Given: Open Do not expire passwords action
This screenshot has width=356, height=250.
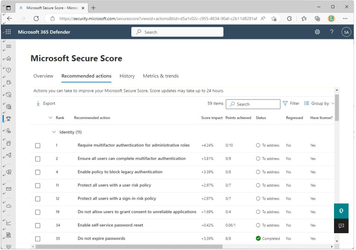Looking at the screenshot, I should [101, 238].
